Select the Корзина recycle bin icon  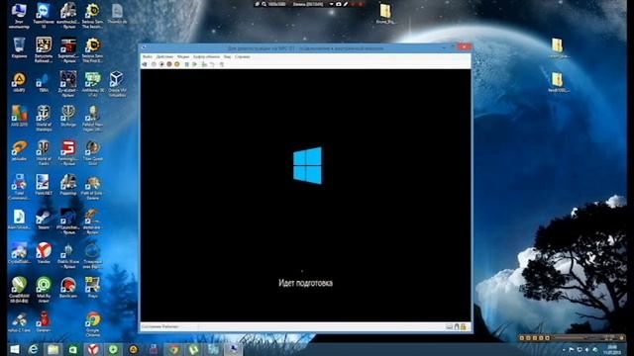[x=19, y=48]
